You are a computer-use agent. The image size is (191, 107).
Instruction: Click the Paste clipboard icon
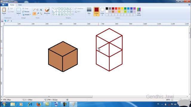coord(4,10)
